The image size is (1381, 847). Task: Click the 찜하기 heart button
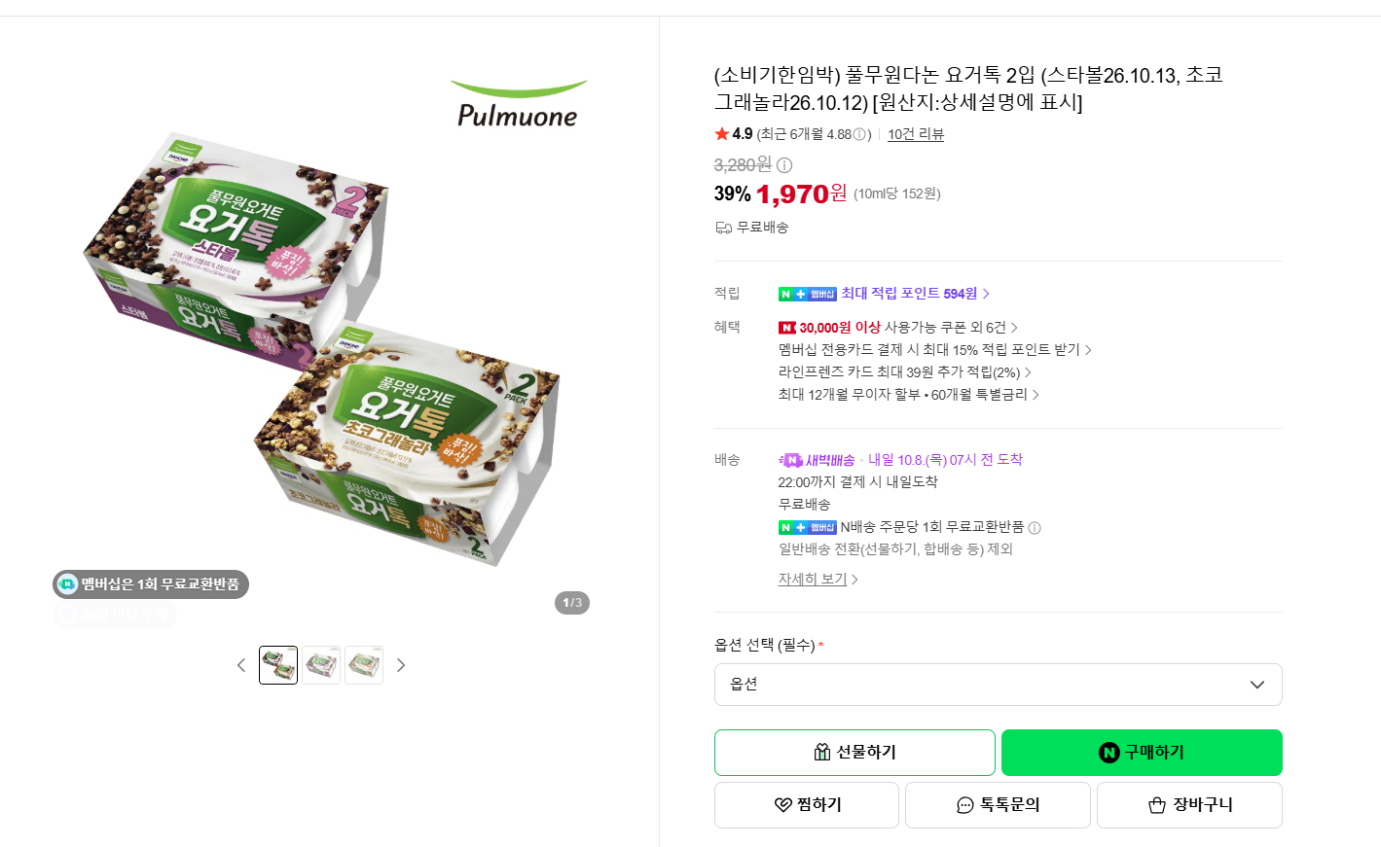coord(807,805)
